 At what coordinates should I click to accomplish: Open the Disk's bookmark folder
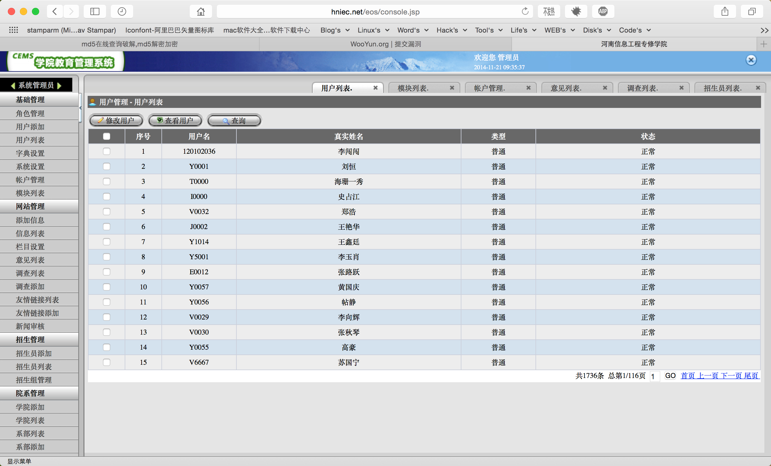tap(597, 30)
